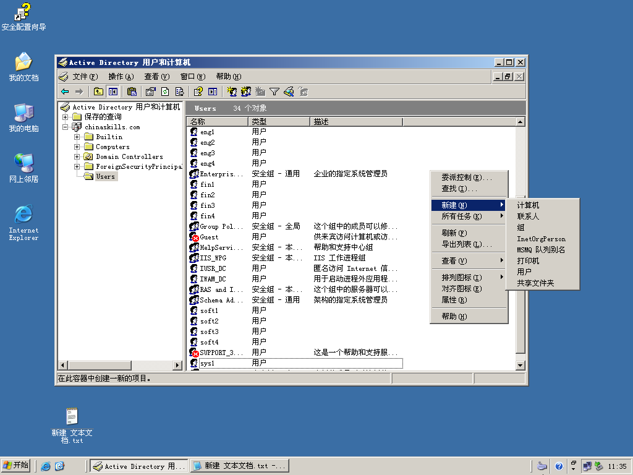Select the eng1 user row
The height and width of the screenshot is (475, 633).
pos(295,132)
